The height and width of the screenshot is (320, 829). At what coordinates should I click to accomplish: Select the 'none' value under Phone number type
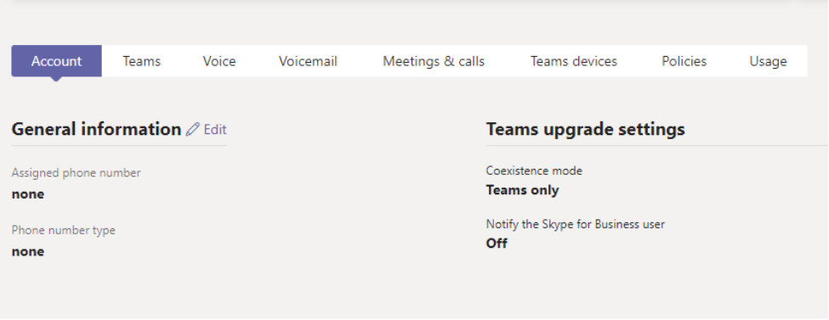(x=28, y=251)
